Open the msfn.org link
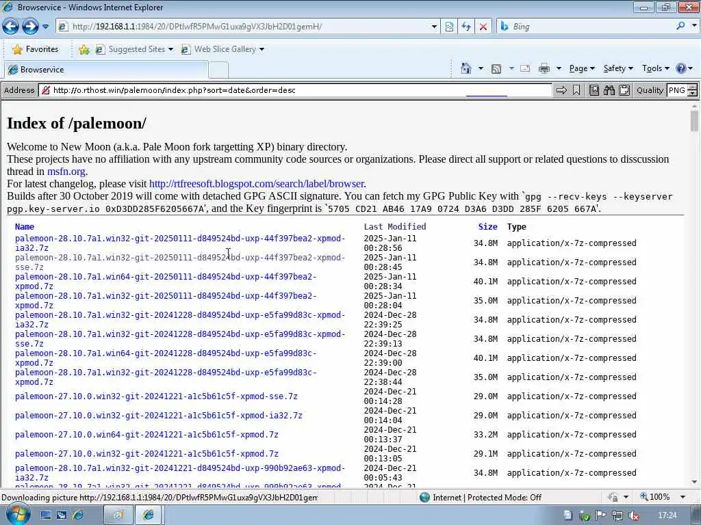701x525 pixels. click(x=66, y=172)
